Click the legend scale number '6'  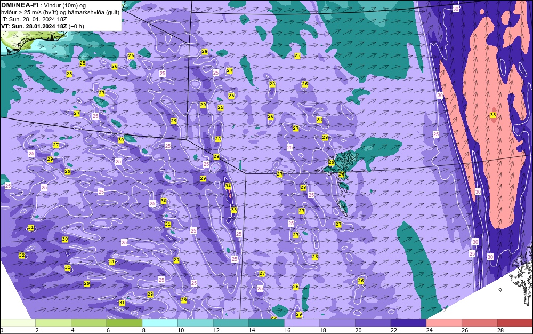(x=108, y=330)
